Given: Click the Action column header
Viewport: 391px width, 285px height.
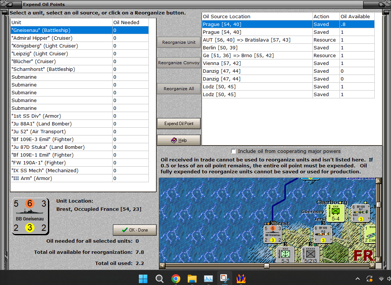Looking at the screenshot, I should (326, 16).
